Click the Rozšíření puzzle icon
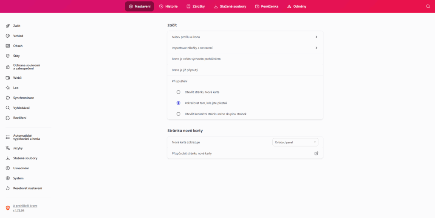Image resolution: width=435 pixels, height=218 pixels. pyautogui.click(x=8, y=118)
